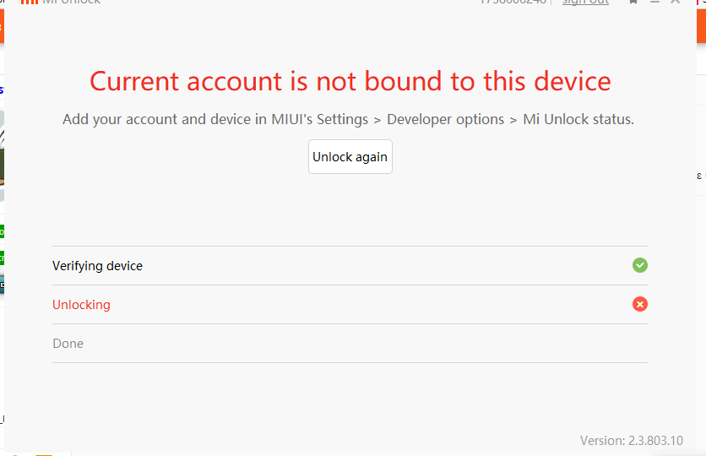
Task: Click the words Mi Unlock status in instructions
Action: (578, 119)
